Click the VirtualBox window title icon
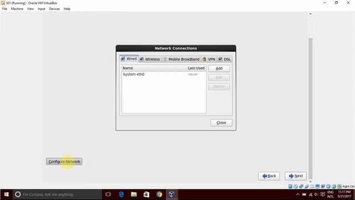Screen dimensions: 355x200 (x=3, y=3)
